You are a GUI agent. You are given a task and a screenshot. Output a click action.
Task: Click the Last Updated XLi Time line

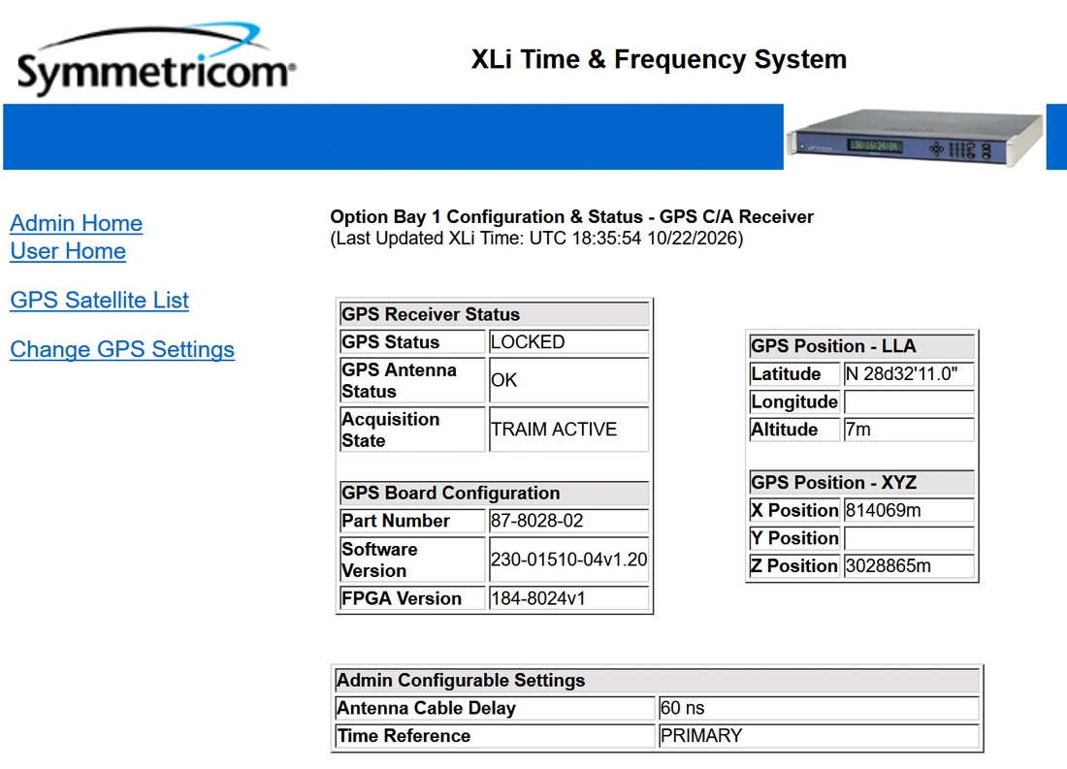[x=537, y=239]
